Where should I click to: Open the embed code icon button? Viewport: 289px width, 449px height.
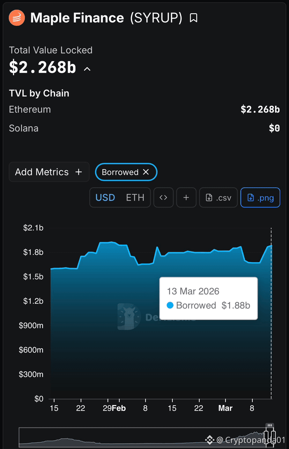point(163,197)
